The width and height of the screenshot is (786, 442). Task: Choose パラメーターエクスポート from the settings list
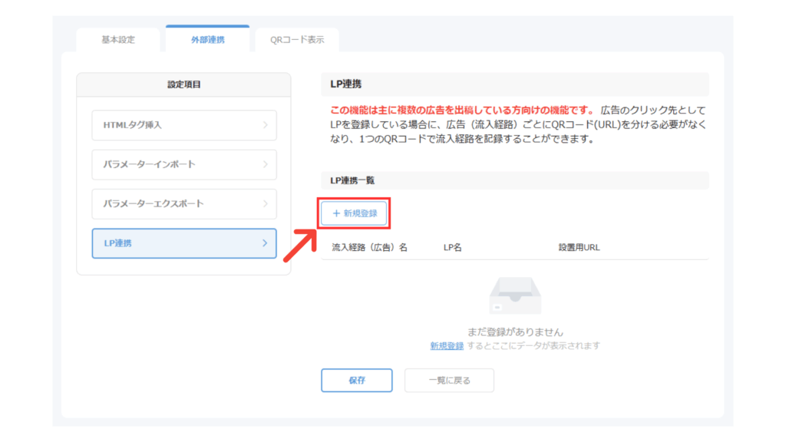[183, 204]
